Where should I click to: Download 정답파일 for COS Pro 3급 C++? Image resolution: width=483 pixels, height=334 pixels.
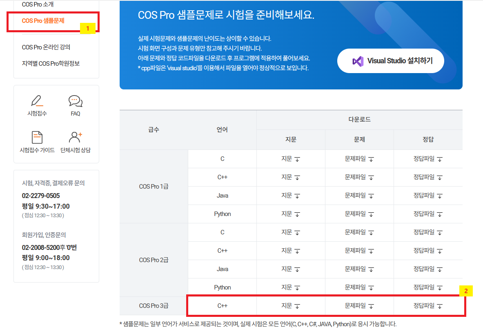coord(428,306)
